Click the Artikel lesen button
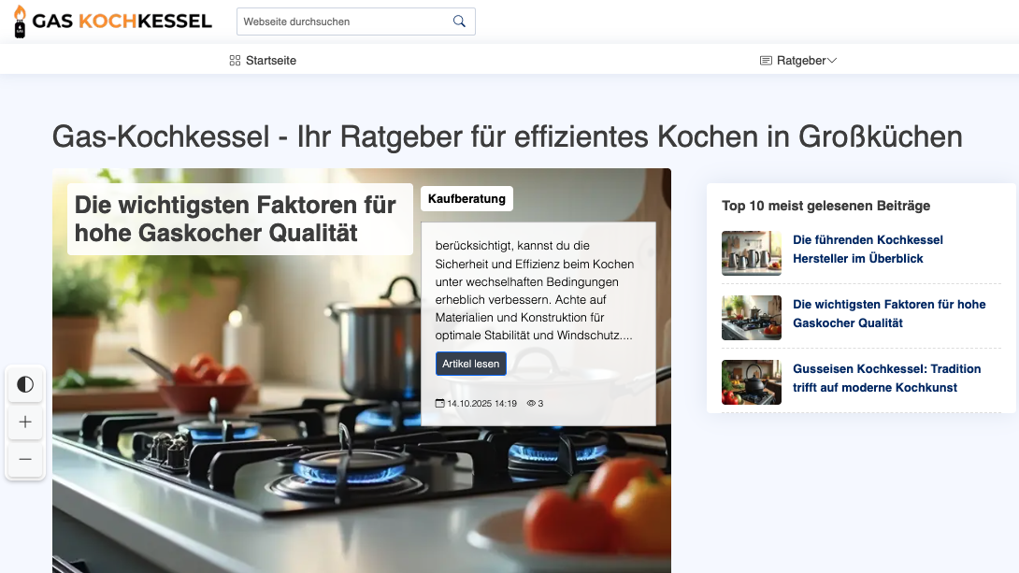 tap(471, 363)
